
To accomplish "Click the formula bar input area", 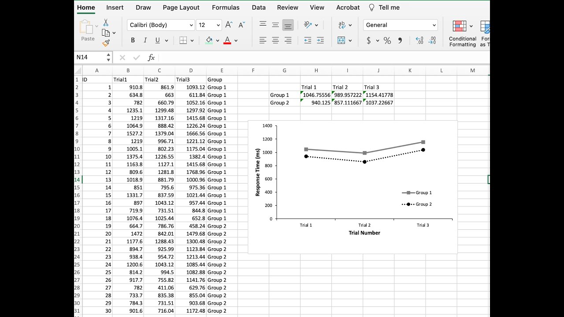I will pyautogui.click(x=324, y=58).
